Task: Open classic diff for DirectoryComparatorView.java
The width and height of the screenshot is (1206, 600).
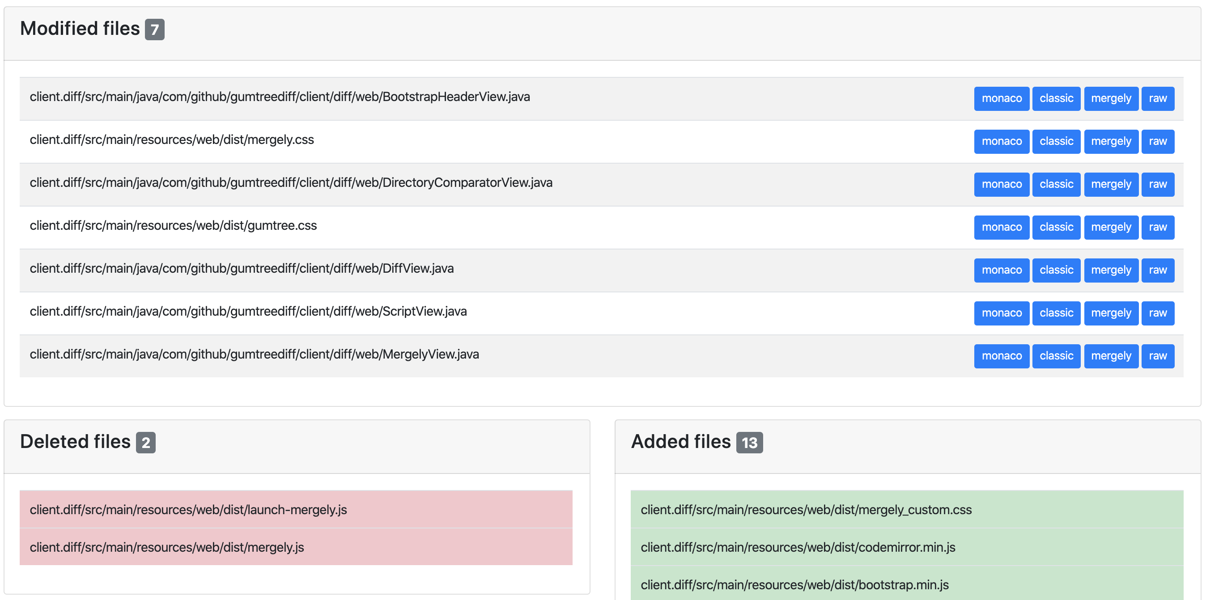Action: pyautogui.click(x=1056, y=184)
